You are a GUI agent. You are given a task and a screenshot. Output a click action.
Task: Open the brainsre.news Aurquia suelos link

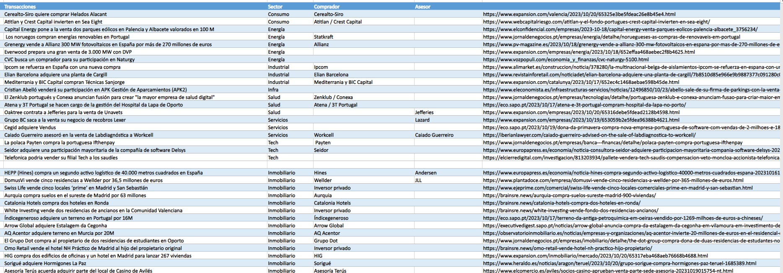coord(569,195)
